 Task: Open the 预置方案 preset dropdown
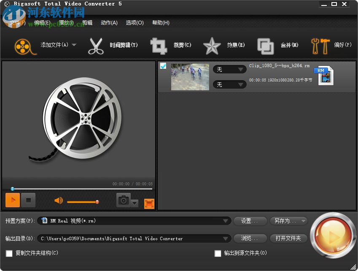tap(226, 221)
